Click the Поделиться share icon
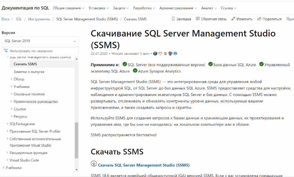Image resolution: width=294 pixels, height=177 pixels. pos(259,19)
